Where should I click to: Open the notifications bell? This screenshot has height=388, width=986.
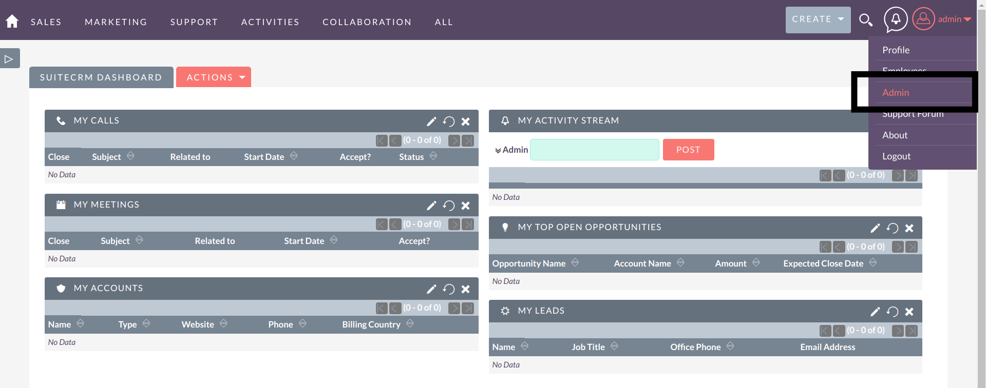click(x=896, y=19)
